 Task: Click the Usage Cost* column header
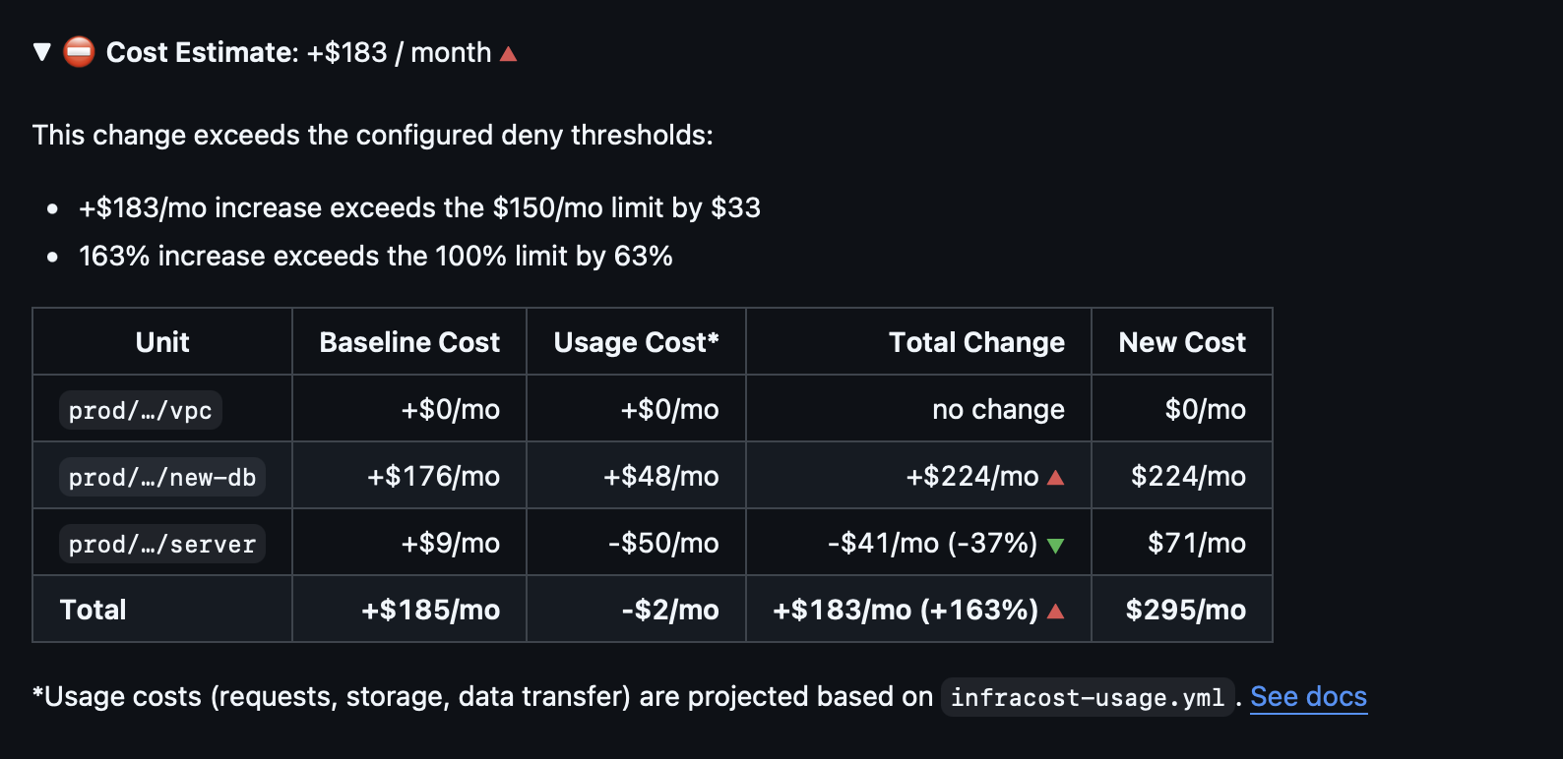coord(636,342)
